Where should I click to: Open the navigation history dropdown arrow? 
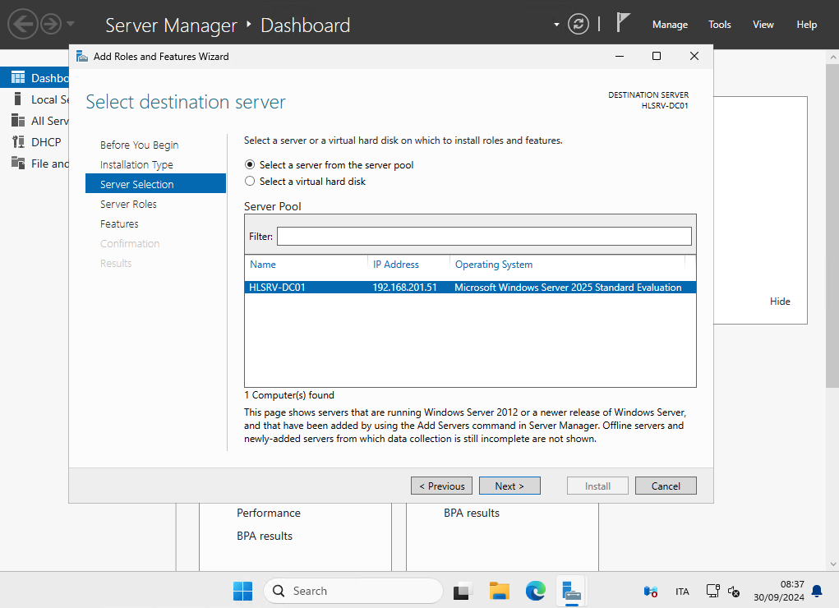click(x=71, y=24)
